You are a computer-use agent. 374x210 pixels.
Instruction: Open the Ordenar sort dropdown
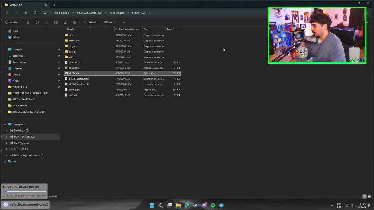(91, 22)
